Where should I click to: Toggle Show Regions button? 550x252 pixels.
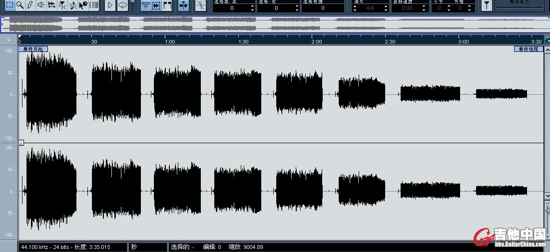pyautogui.click(x=156, y=5)
